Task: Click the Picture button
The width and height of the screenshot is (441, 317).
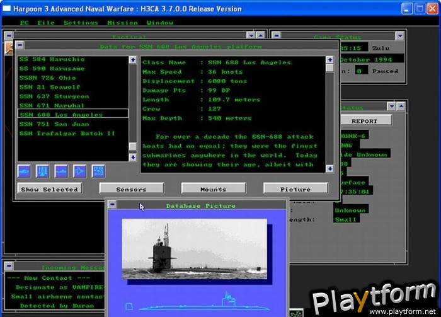Action: point(295,189)
